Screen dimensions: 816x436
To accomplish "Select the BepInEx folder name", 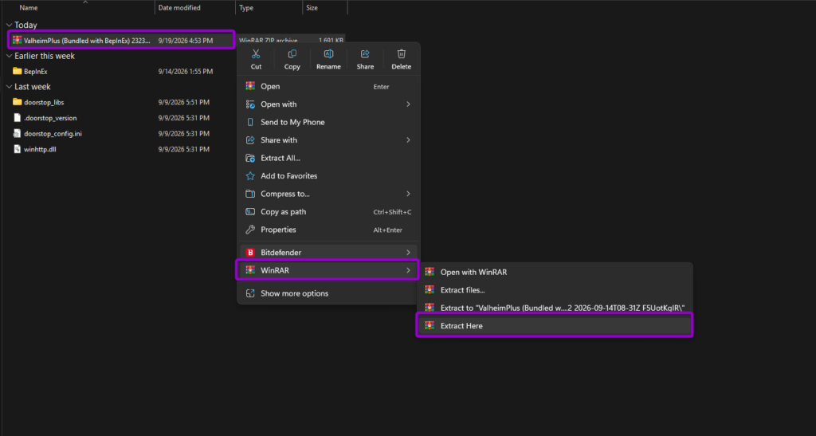I will (35, 72).
